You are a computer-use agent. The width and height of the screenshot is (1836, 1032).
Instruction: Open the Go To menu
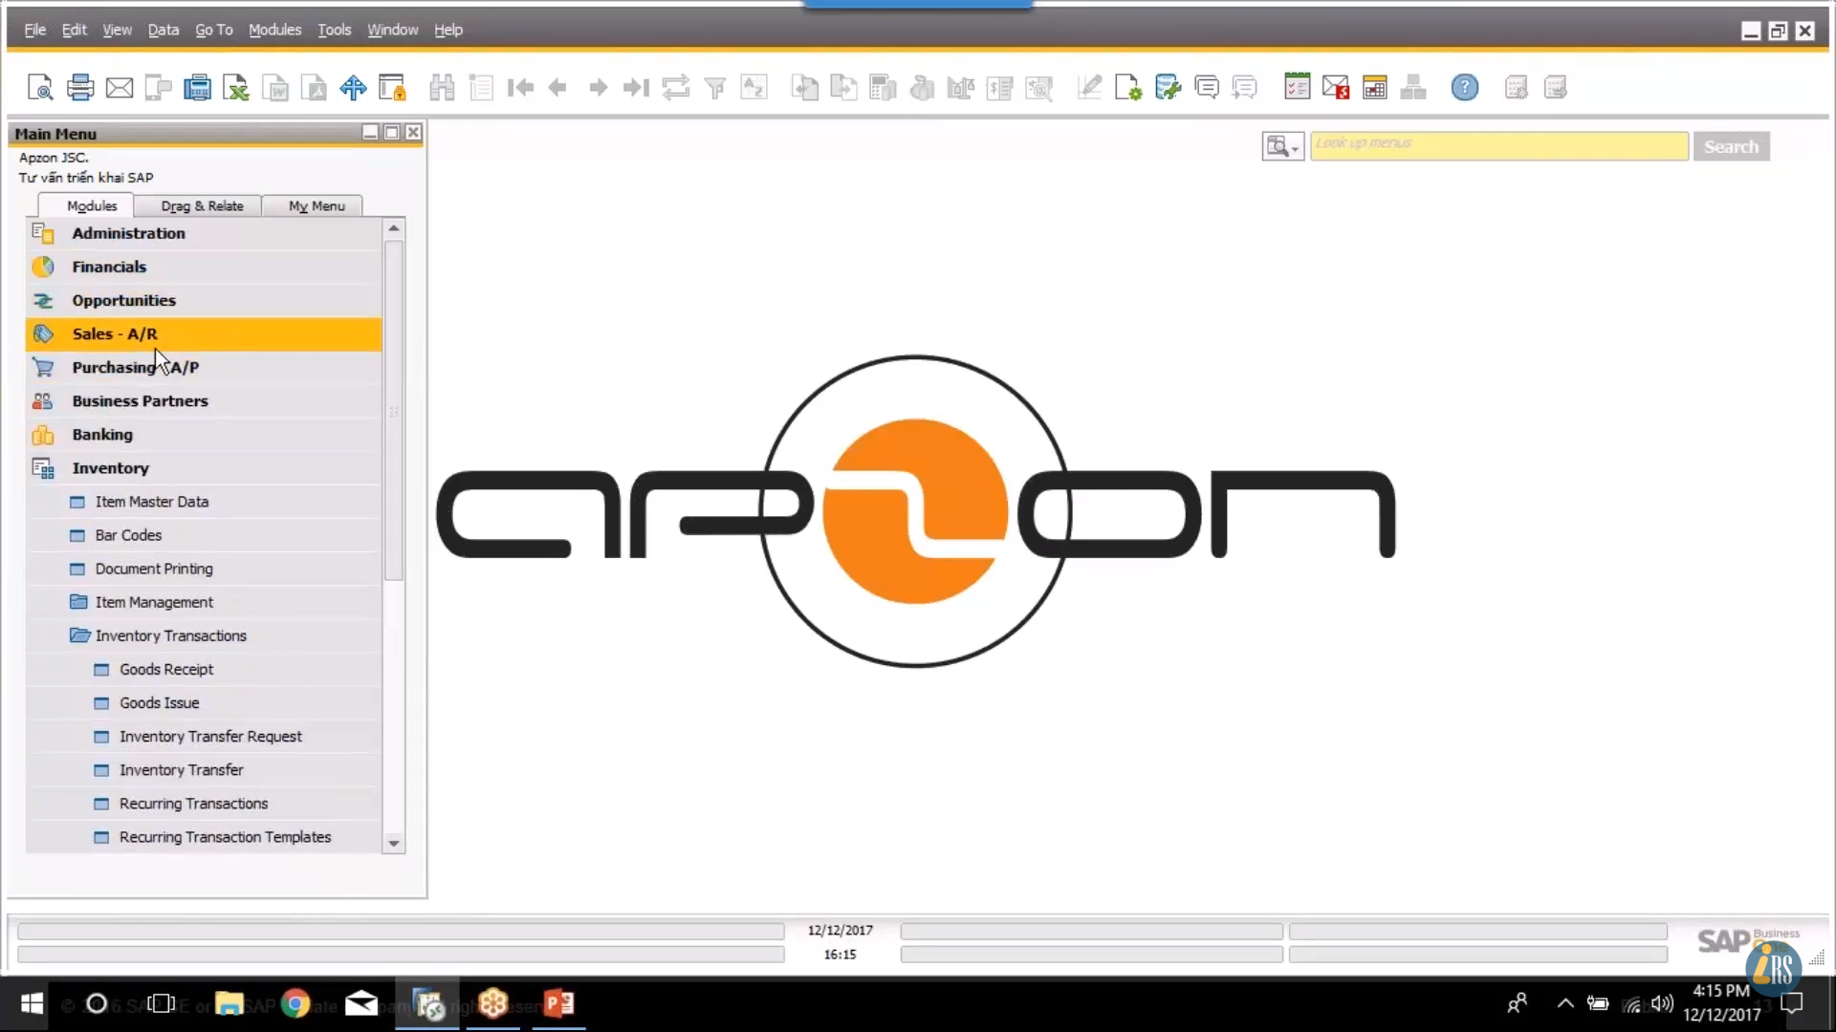(x=214, y=30)
